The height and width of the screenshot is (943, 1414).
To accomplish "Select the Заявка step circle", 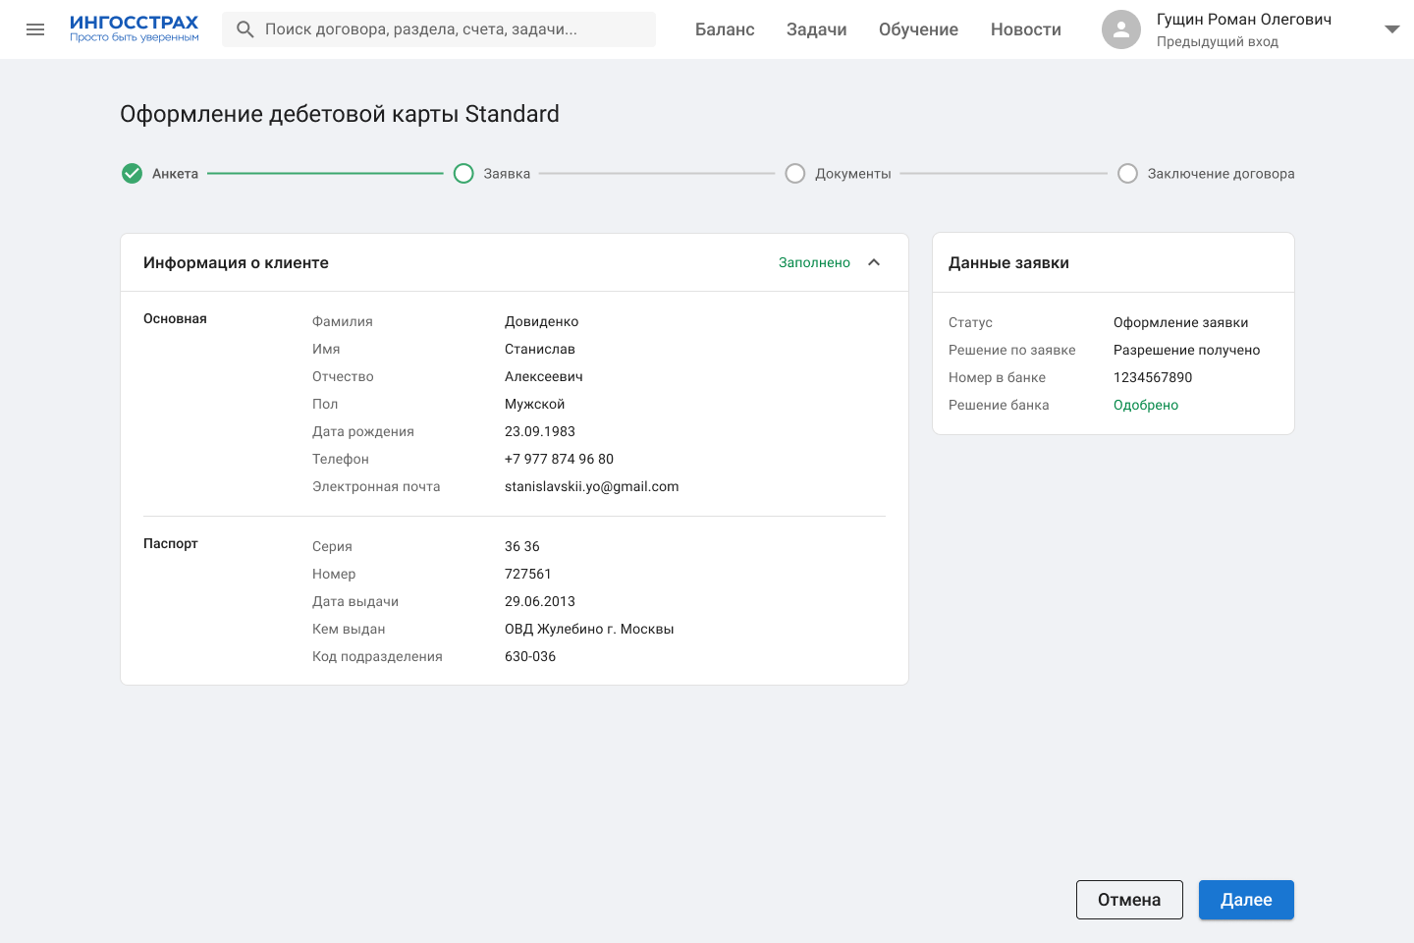I will (463, 174).
